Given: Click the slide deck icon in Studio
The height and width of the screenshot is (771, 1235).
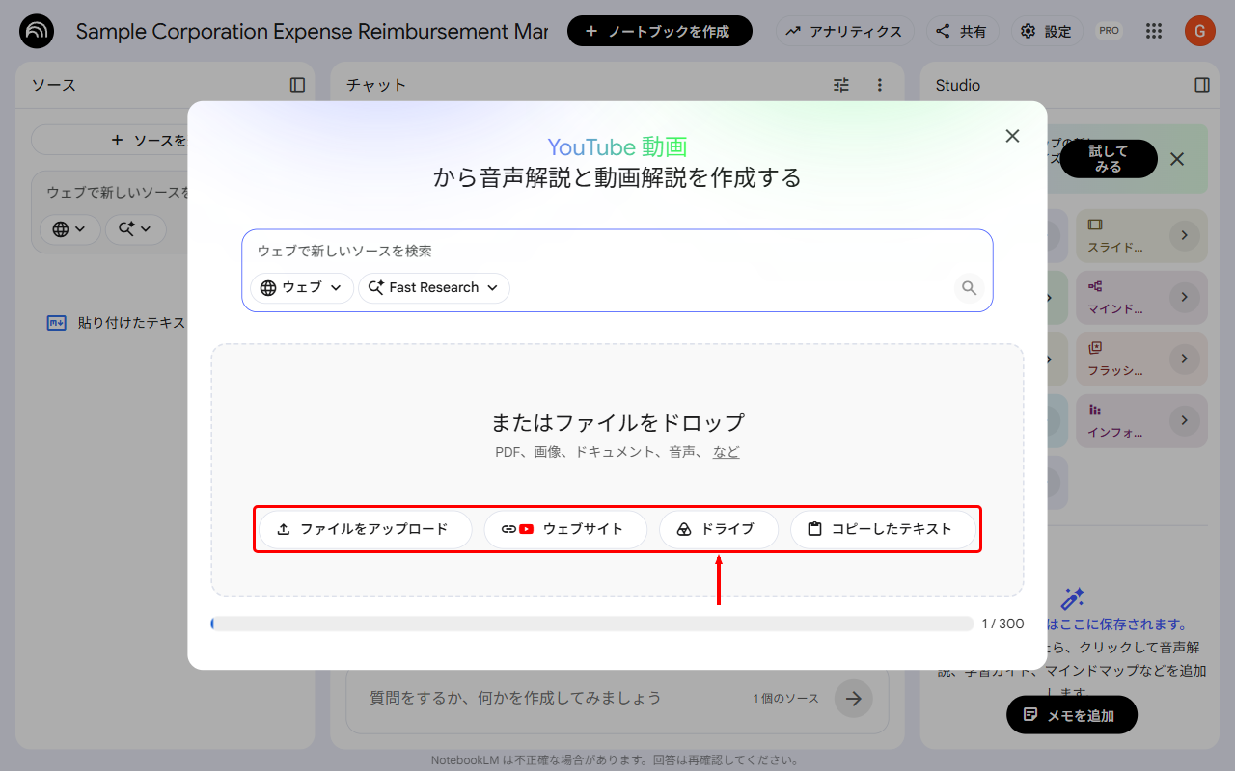Looking at the screenshot, I should tap(1095, 225).
